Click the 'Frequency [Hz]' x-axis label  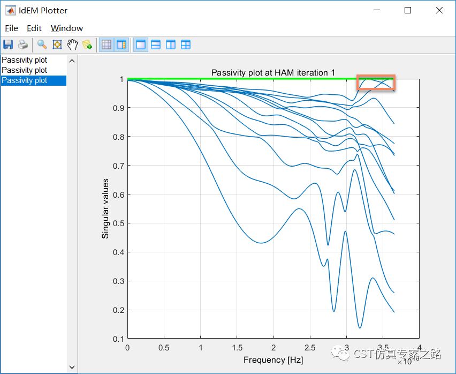(x=273, y=360)
